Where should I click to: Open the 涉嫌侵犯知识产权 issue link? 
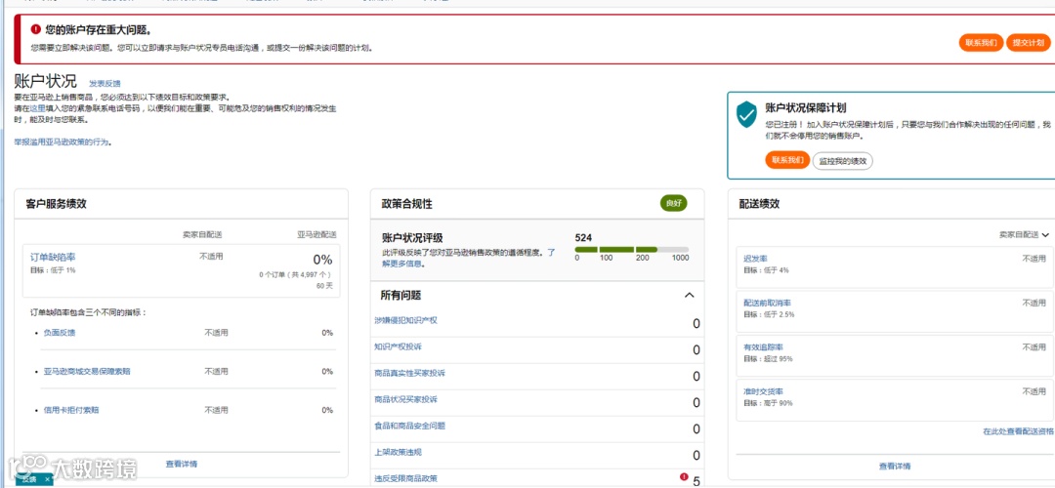(x=405, y=320)
